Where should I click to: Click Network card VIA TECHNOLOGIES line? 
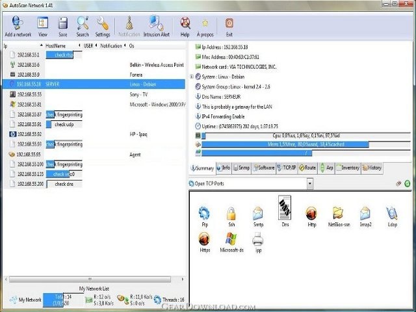(x=236, y=67)
